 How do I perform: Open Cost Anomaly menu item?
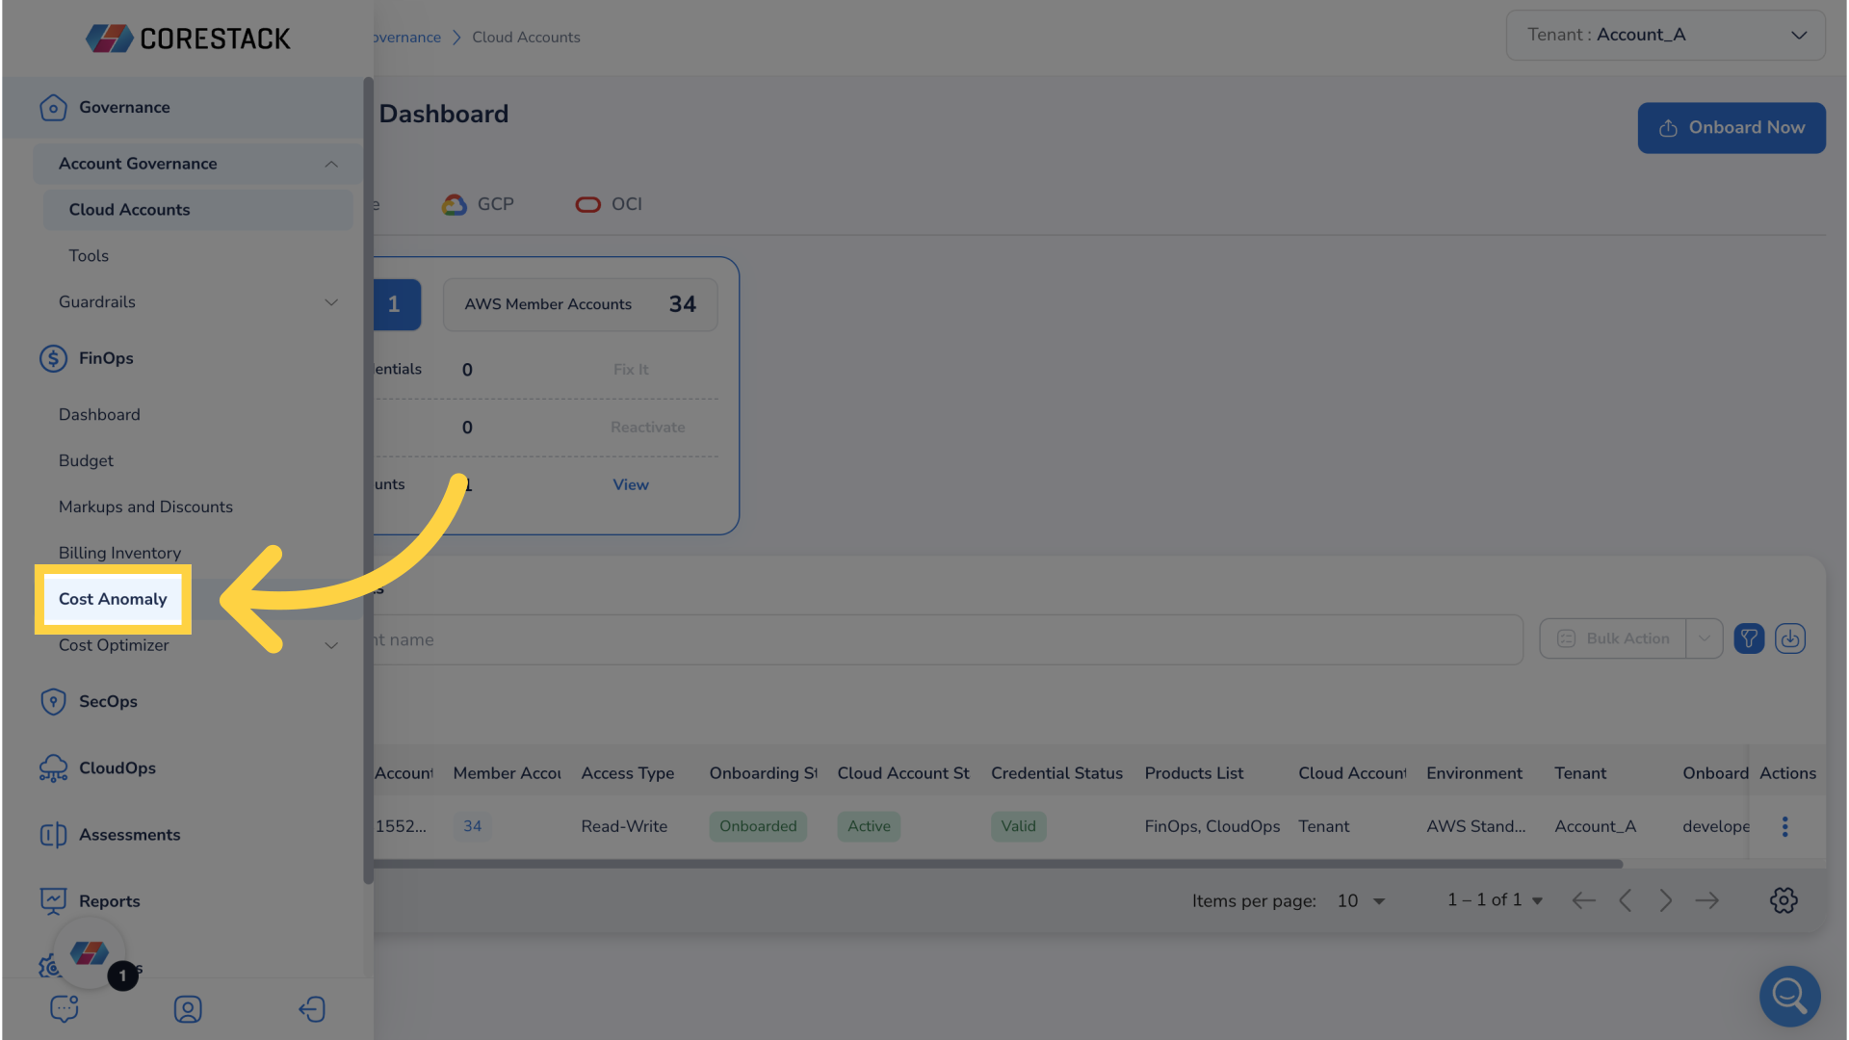tap(113, 599)
